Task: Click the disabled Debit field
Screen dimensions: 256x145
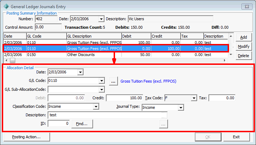Action: 66,98
